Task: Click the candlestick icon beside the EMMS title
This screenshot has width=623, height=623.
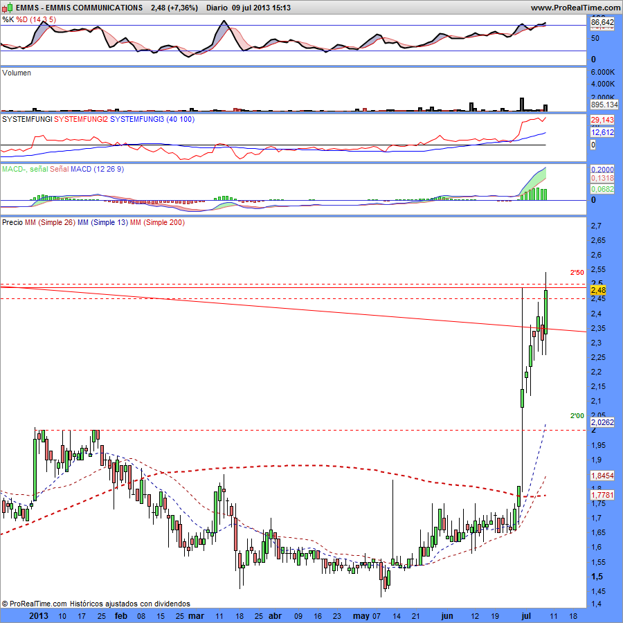Action: [x=7, y=8]
